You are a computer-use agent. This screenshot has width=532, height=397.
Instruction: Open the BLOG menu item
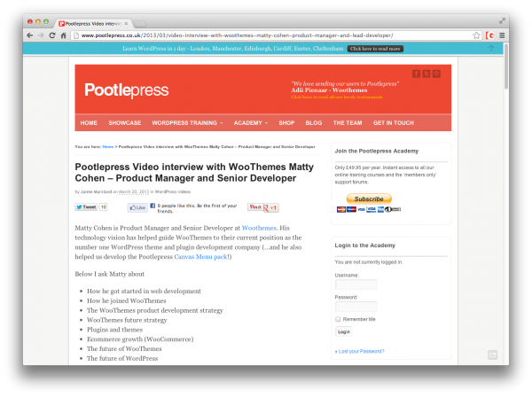[x=314, y=122]
